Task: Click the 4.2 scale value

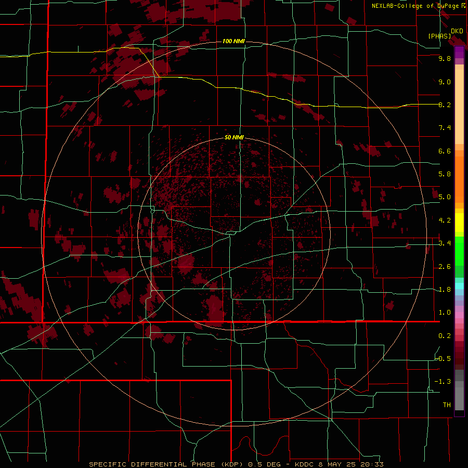Action: click(445, 220)
